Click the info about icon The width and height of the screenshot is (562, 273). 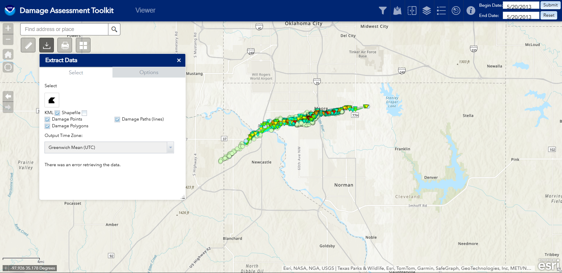point(471,11)
